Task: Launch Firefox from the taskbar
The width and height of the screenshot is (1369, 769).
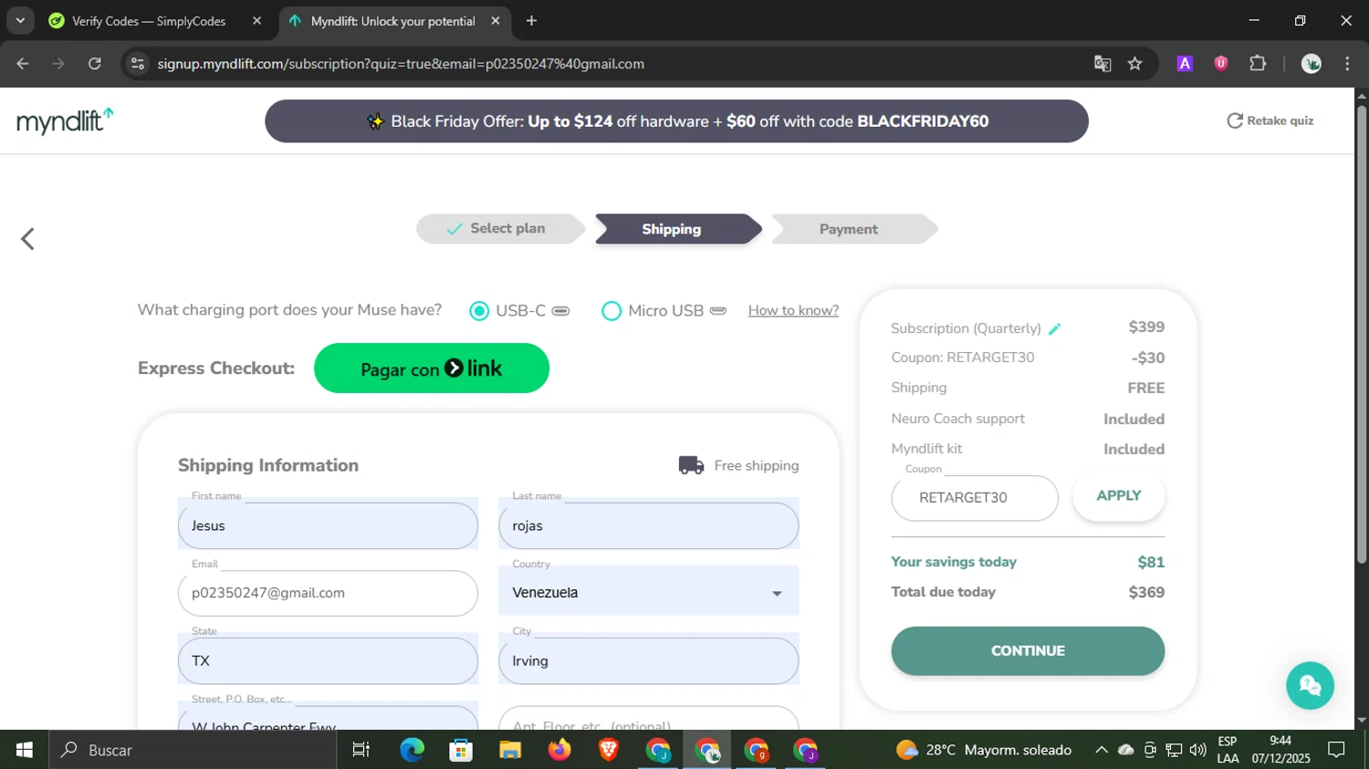Action: click(559, 750)
